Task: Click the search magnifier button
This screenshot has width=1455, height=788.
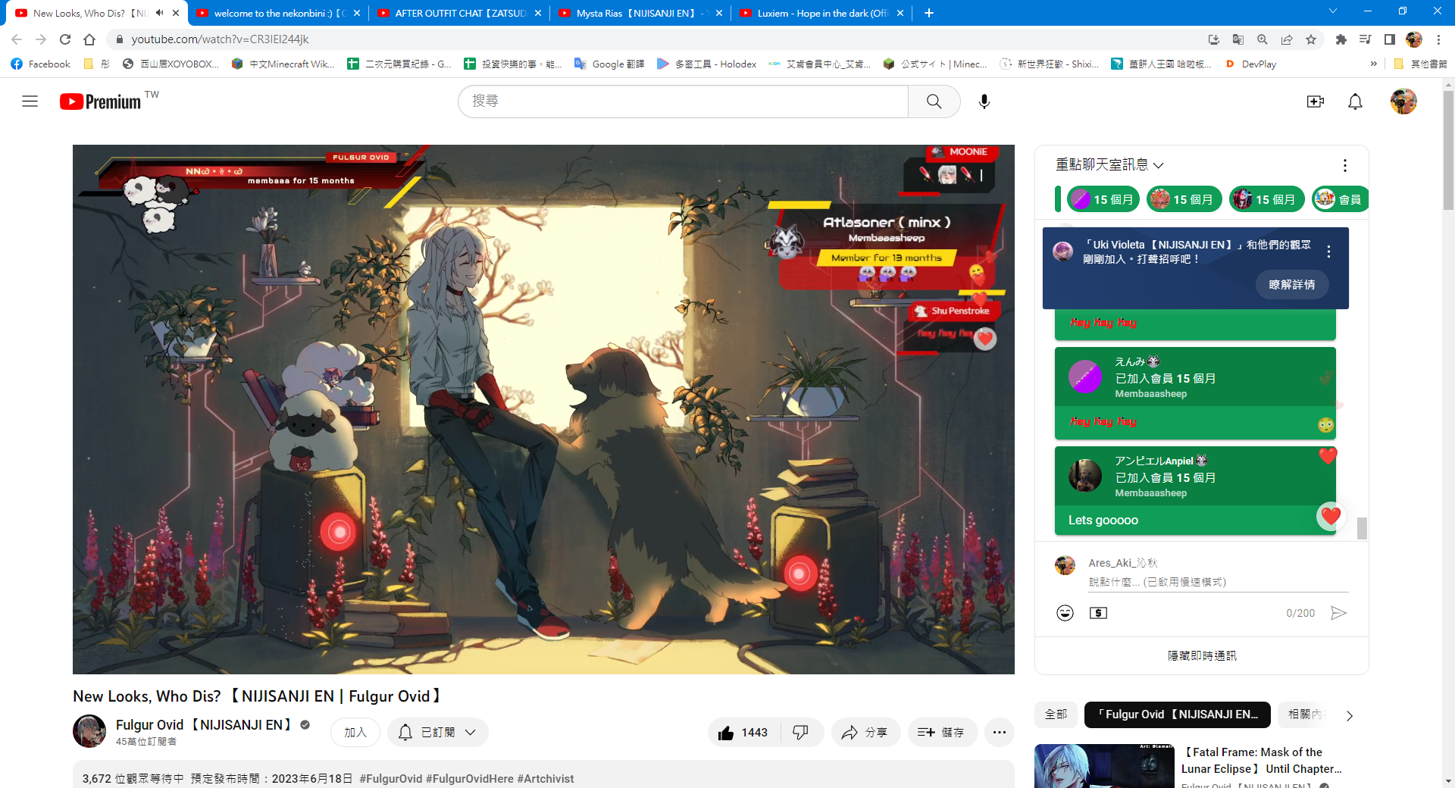Action: coord(934,102)
